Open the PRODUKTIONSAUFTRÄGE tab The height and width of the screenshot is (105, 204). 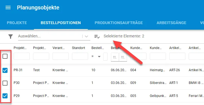119,23
